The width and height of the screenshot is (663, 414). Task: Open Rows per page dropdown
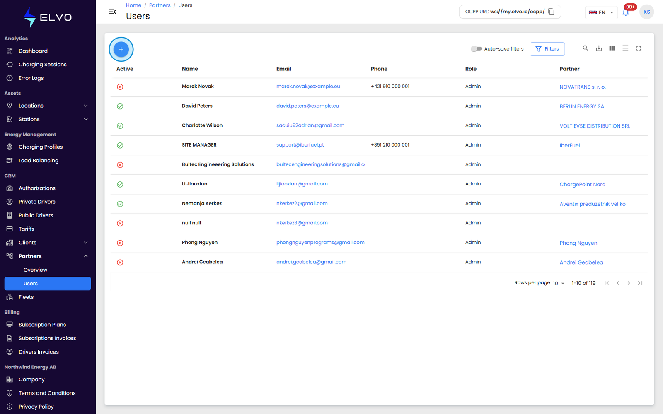pyautogui.click(x=559, y=283)
